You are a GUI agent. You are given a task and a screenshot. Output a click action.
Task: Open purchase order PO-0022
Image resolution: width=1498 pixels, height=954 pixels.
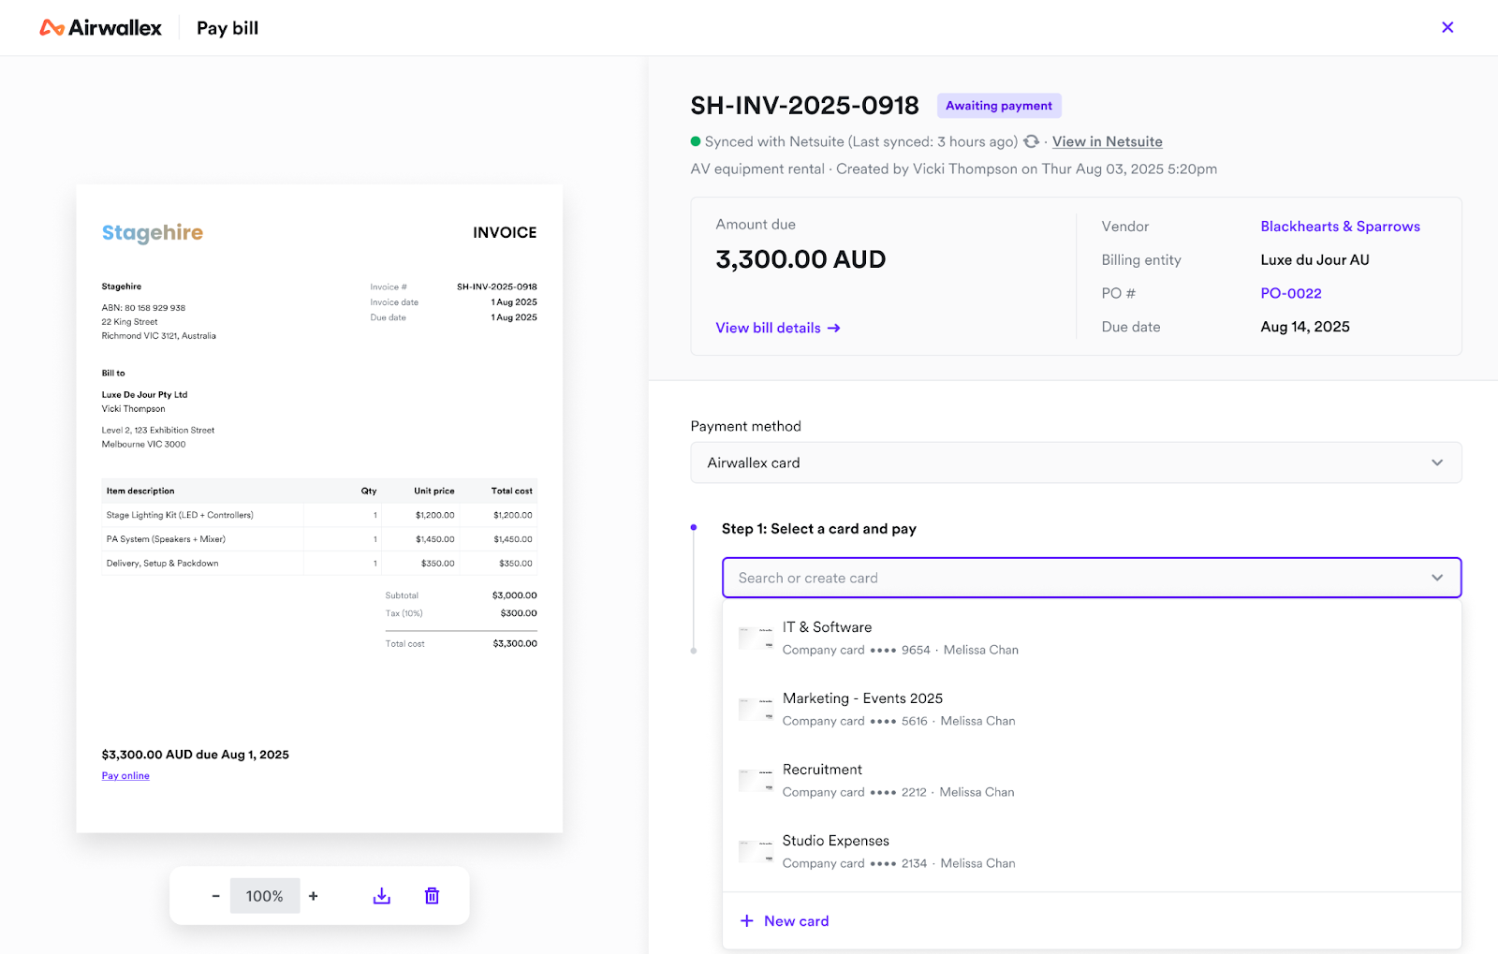click(1290, 293)
